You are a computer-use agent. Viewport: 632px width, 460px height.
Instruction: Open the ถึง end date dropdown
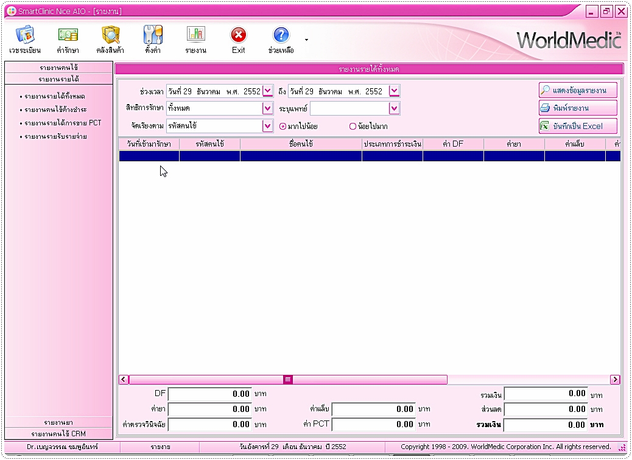[394, 91]
